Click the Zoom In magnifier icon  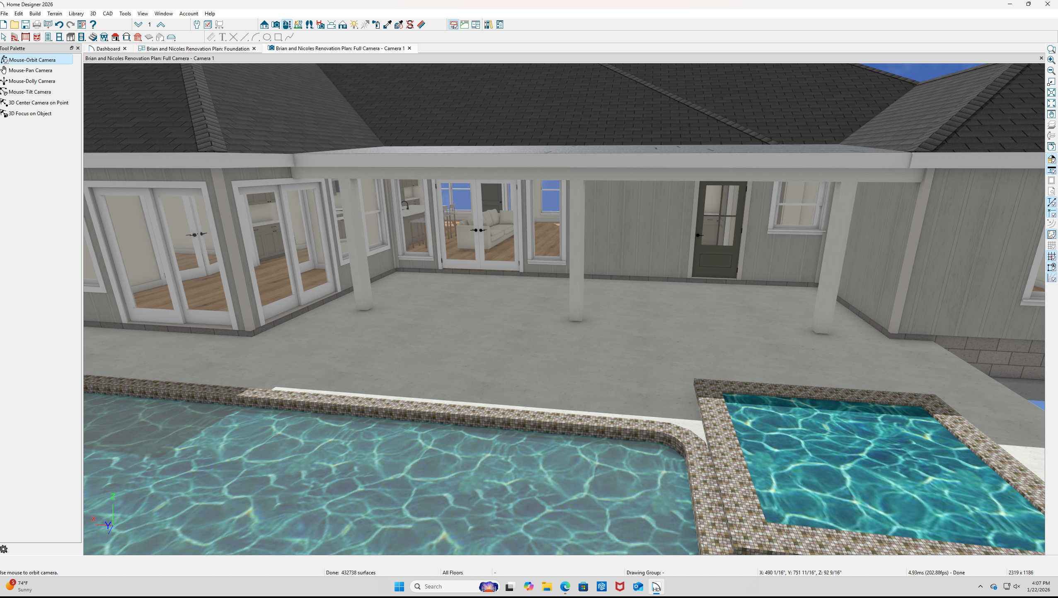coord(1051,60)
